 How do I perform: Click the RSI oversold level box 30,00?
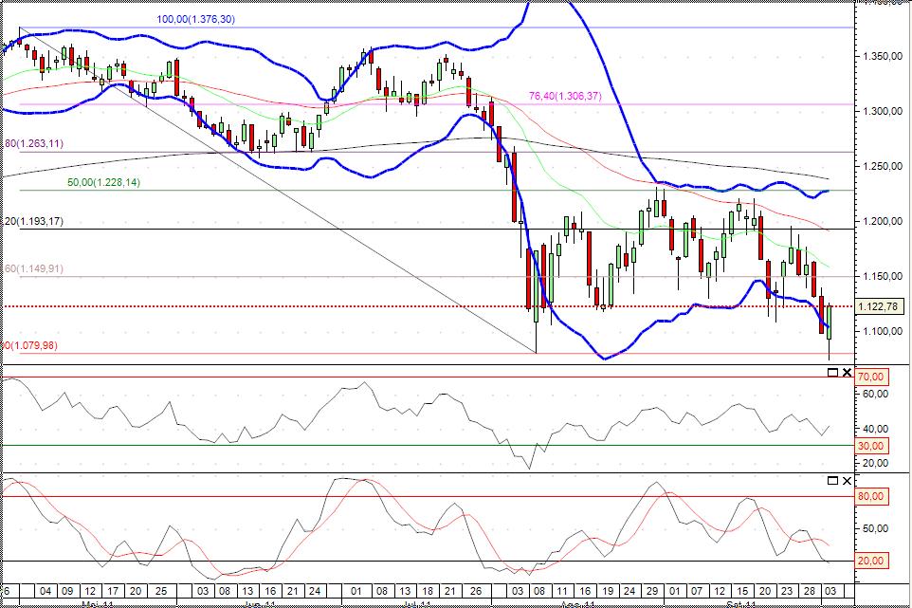point(870,446)
